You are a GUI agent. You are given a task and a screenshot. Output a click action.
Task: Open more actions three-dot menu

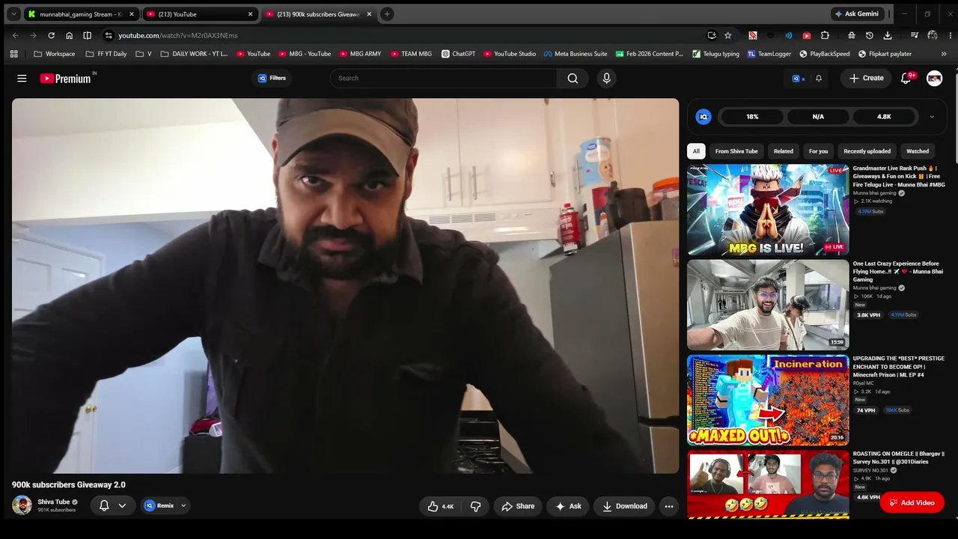point(669,506)
